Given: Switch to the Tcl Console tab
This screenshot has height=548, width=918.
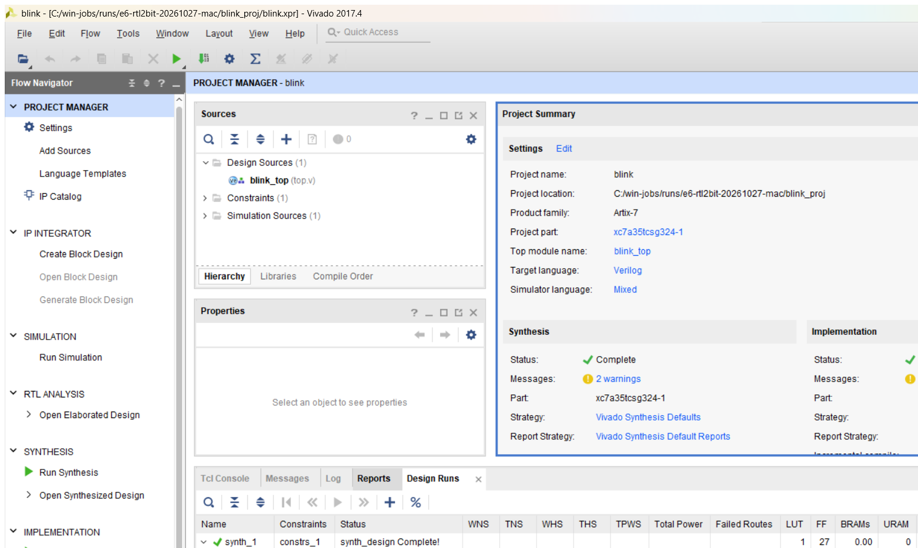Looking at the screenshot, I should point(225,478).
